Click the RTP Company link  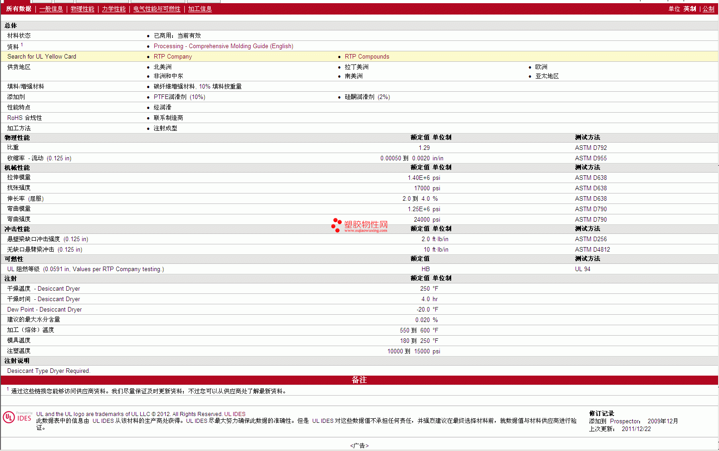[x=172, y=56]
